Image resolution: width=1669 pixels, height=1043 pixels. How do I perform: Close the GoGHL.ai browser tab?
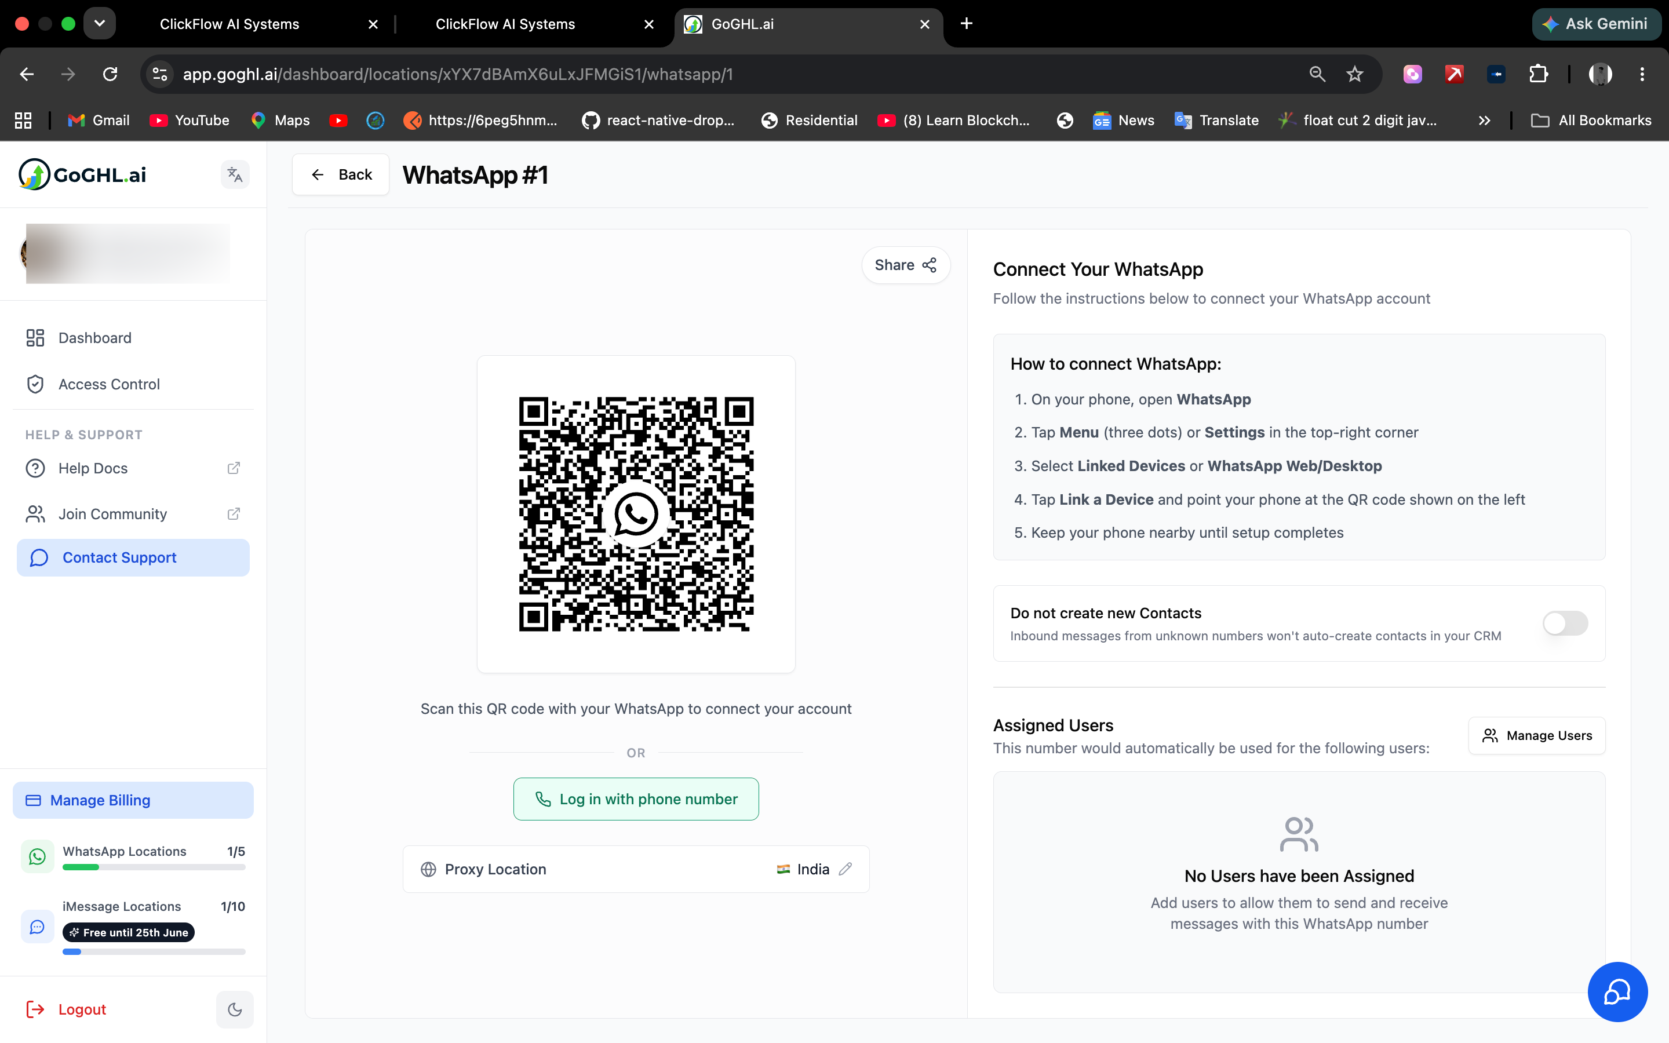[925, 24]
